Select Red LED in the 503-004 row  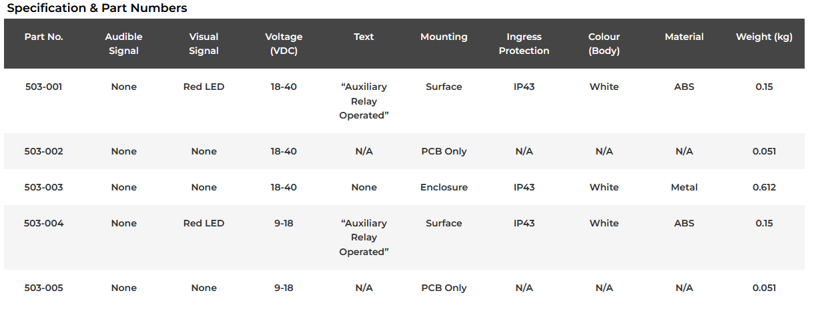[x=203, y=223]
